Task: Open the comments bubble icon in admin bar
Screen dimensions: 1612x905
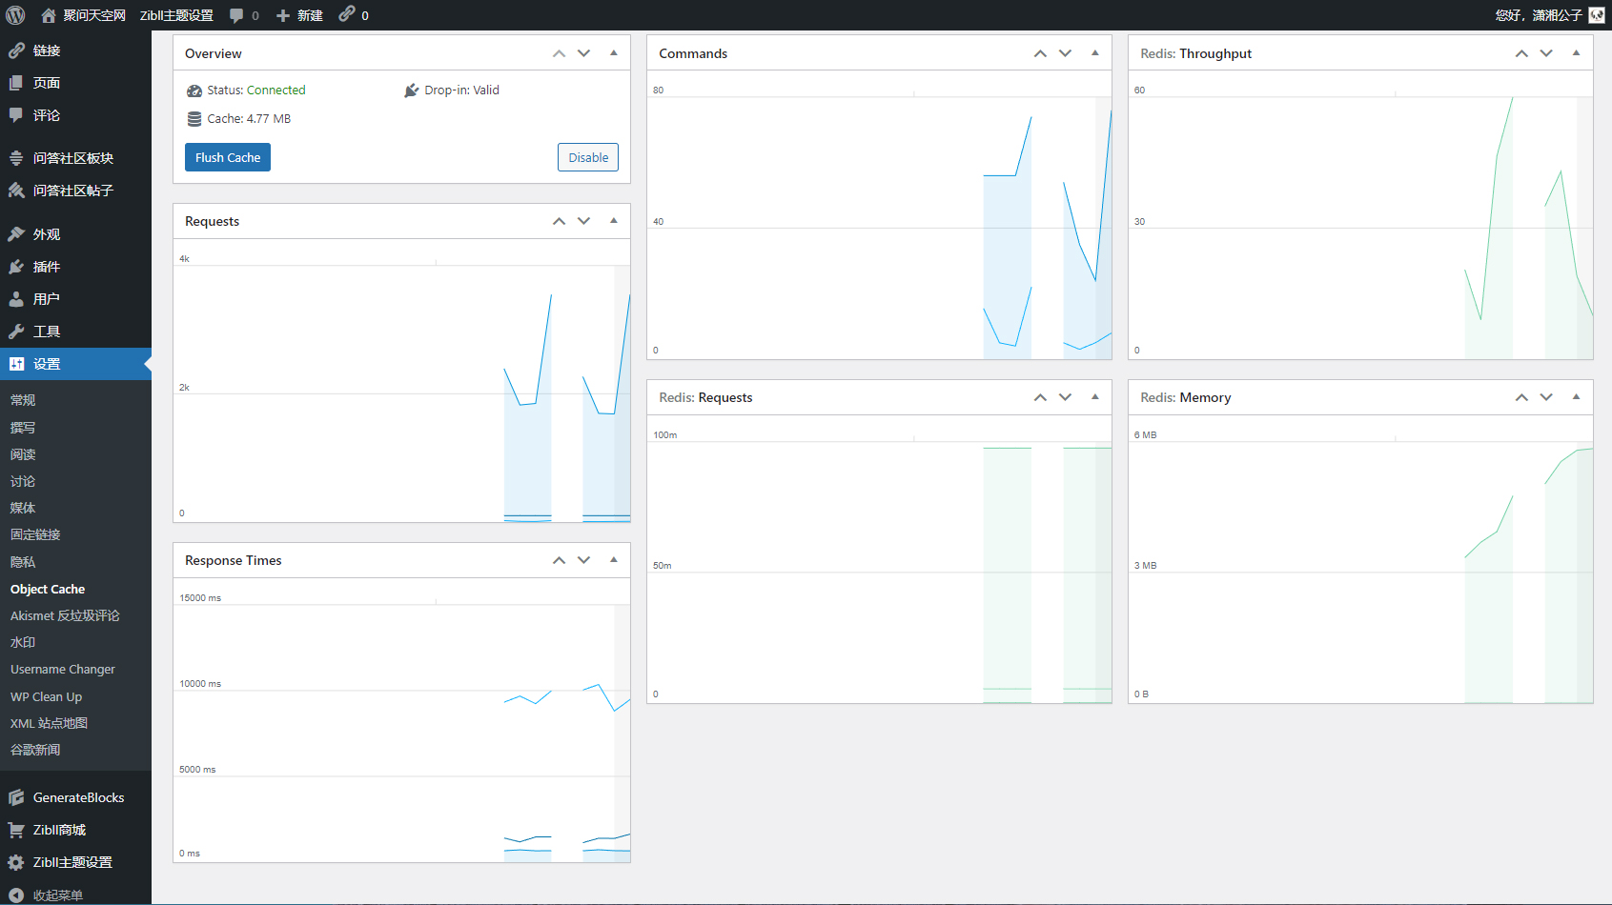Action: [x=236, y=15]
